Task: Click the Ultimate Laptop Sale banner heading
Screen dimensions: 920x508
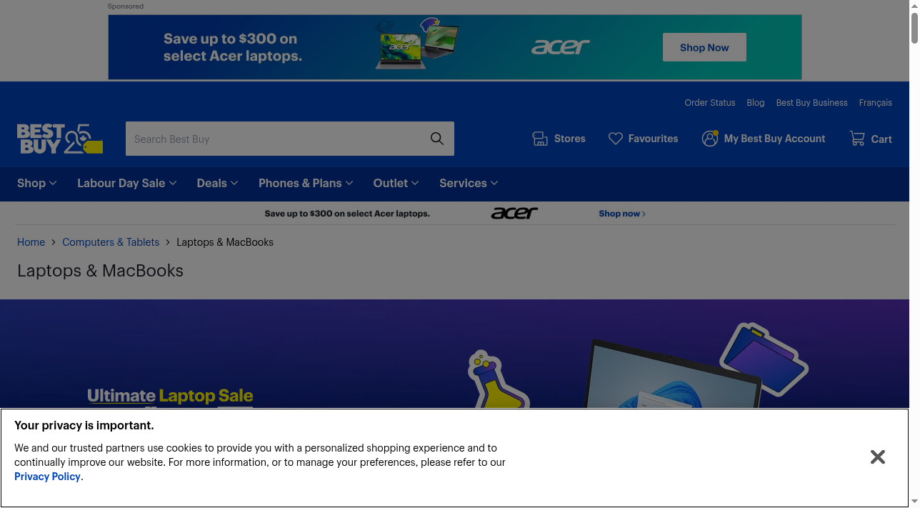Action: (170, 396)
